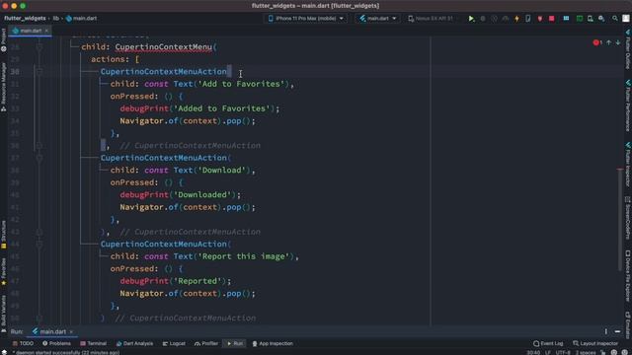Click the 'actions: [' line in editor
This screenshot has width=632, height=355.
click(116, 59)
